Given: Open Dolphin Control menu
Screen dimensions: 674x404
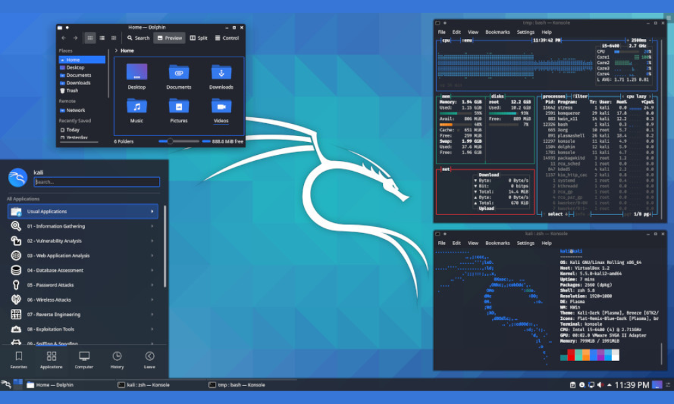Looking at the screenshot, I should point(227,38).
